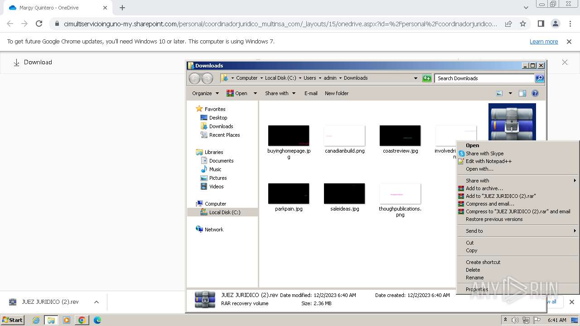Open the Chrome profile icon
This screenshot has height=326, width=580.
point(555,24)
